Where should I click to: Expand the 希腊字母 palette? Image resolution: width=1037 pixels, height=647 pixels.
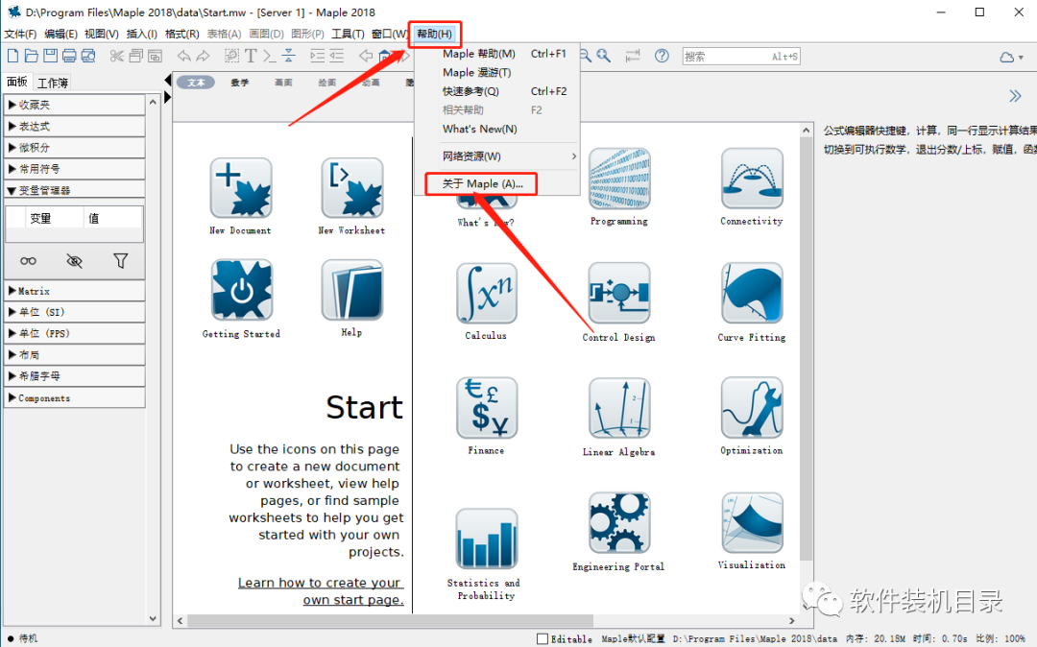[74, 376]
